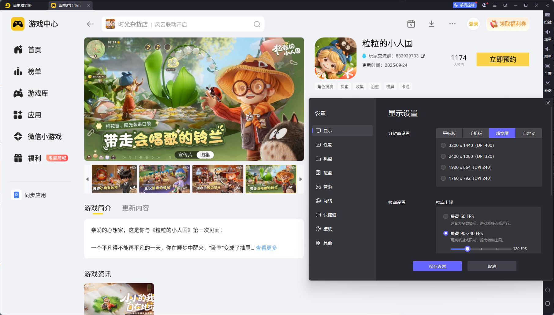Switch to the 更新内容 tab
The height and width of the screenshot is (315, 554).
[135, 208]
